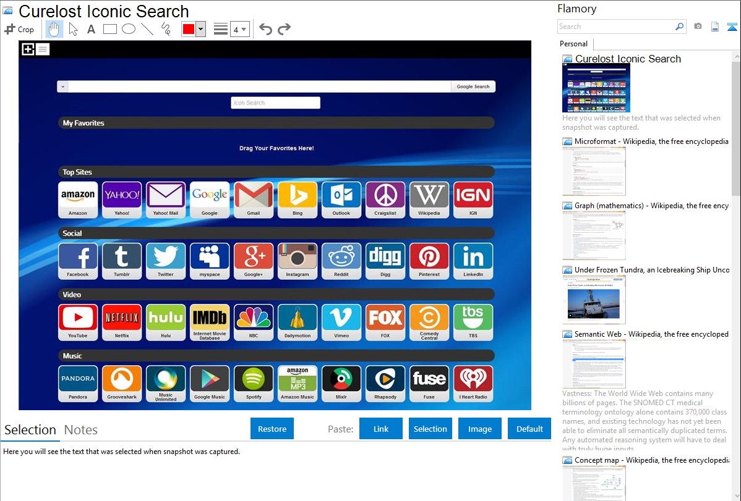This screenshot has width=741, height=501.
Task: Open the Reddit tile
Action: point(341,261)
